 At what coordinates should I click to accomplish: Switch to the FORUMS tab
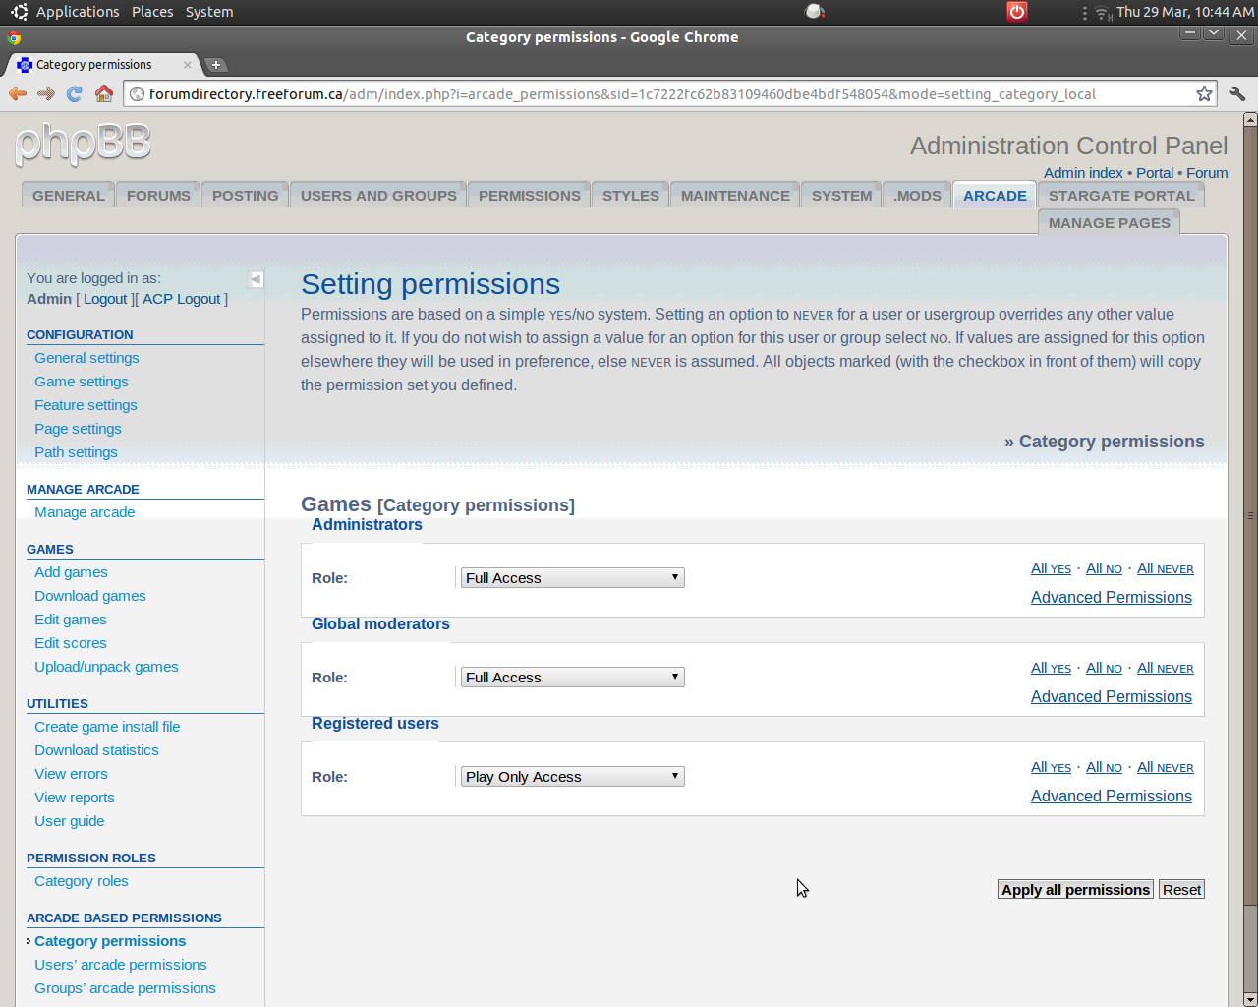pyautogui.click(x=158, y=195)
